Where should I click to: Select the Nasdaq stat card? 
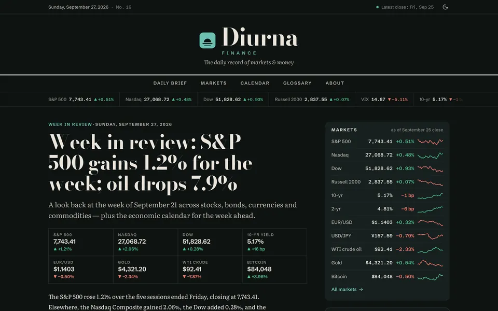tap(145, 242)
